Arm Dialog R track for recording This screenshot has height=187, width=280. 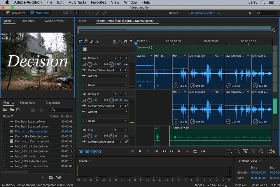[126, 94]
